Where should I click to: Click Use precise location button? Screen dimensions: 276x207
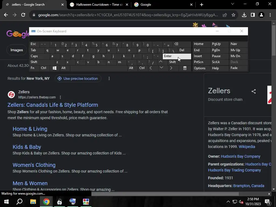(78, 78)
